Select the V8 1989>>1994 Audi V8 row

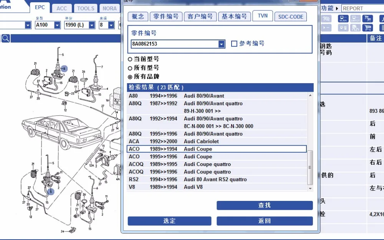coord(217,187)
